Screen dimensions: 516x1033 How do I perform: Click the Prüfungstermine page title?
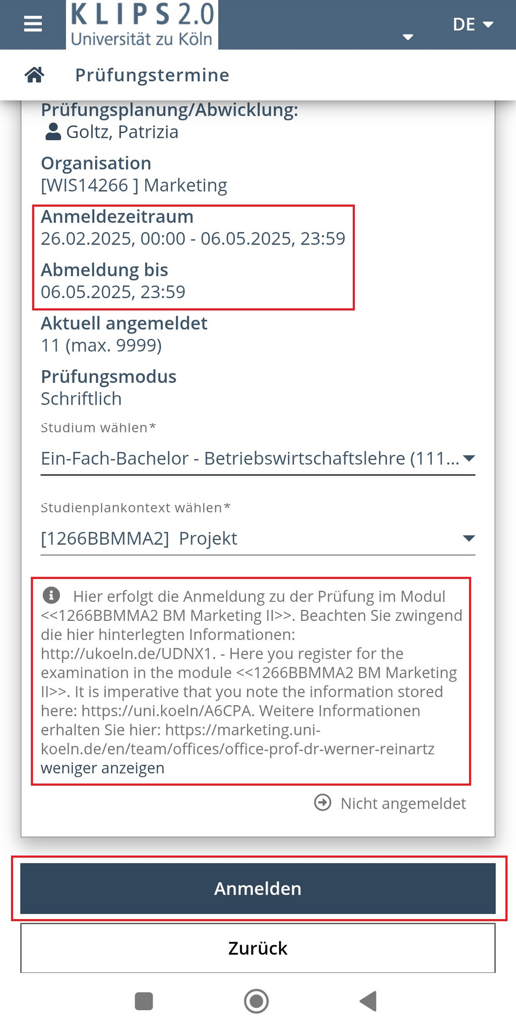(x=152, y=75)
